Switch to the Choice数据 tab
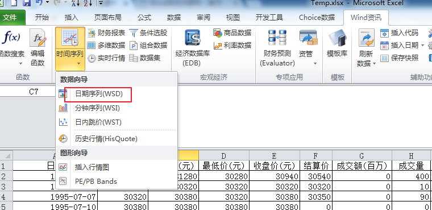 pyautogui.click(x=317, y=18)
